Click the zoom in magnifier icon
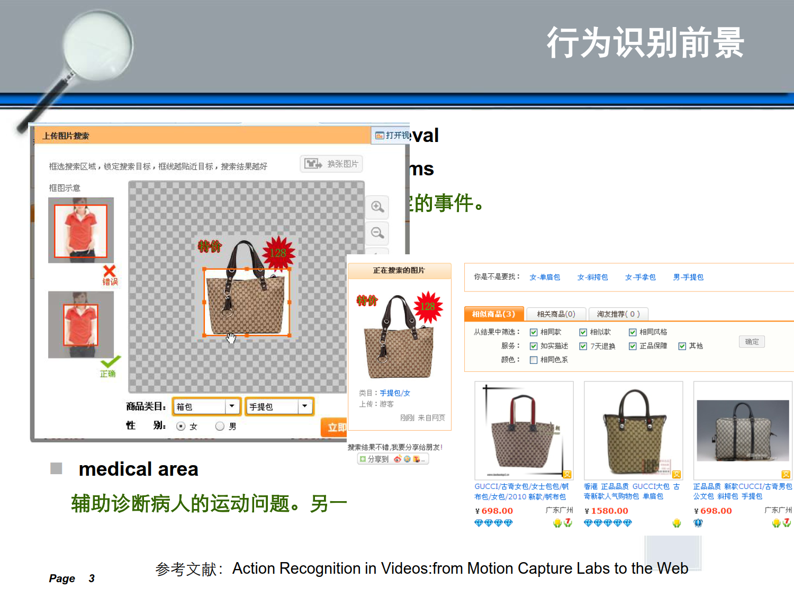Image resolution: width=794 pixels, height=596 pixels. point(377,207)
